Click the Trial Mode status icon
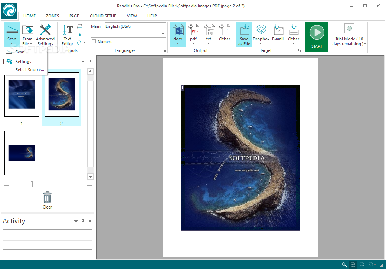 (x=349, y=29)
